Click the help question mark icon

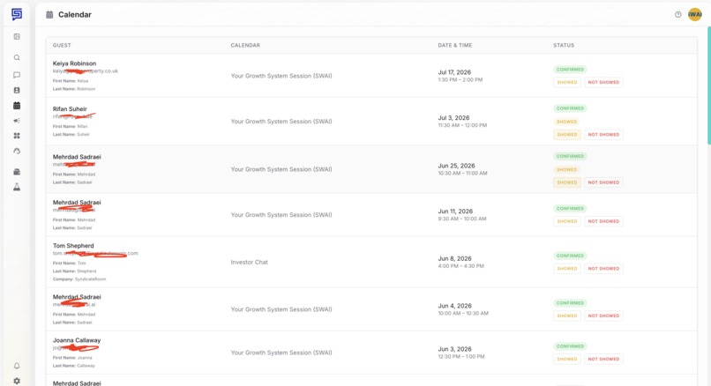pos(677,14)
